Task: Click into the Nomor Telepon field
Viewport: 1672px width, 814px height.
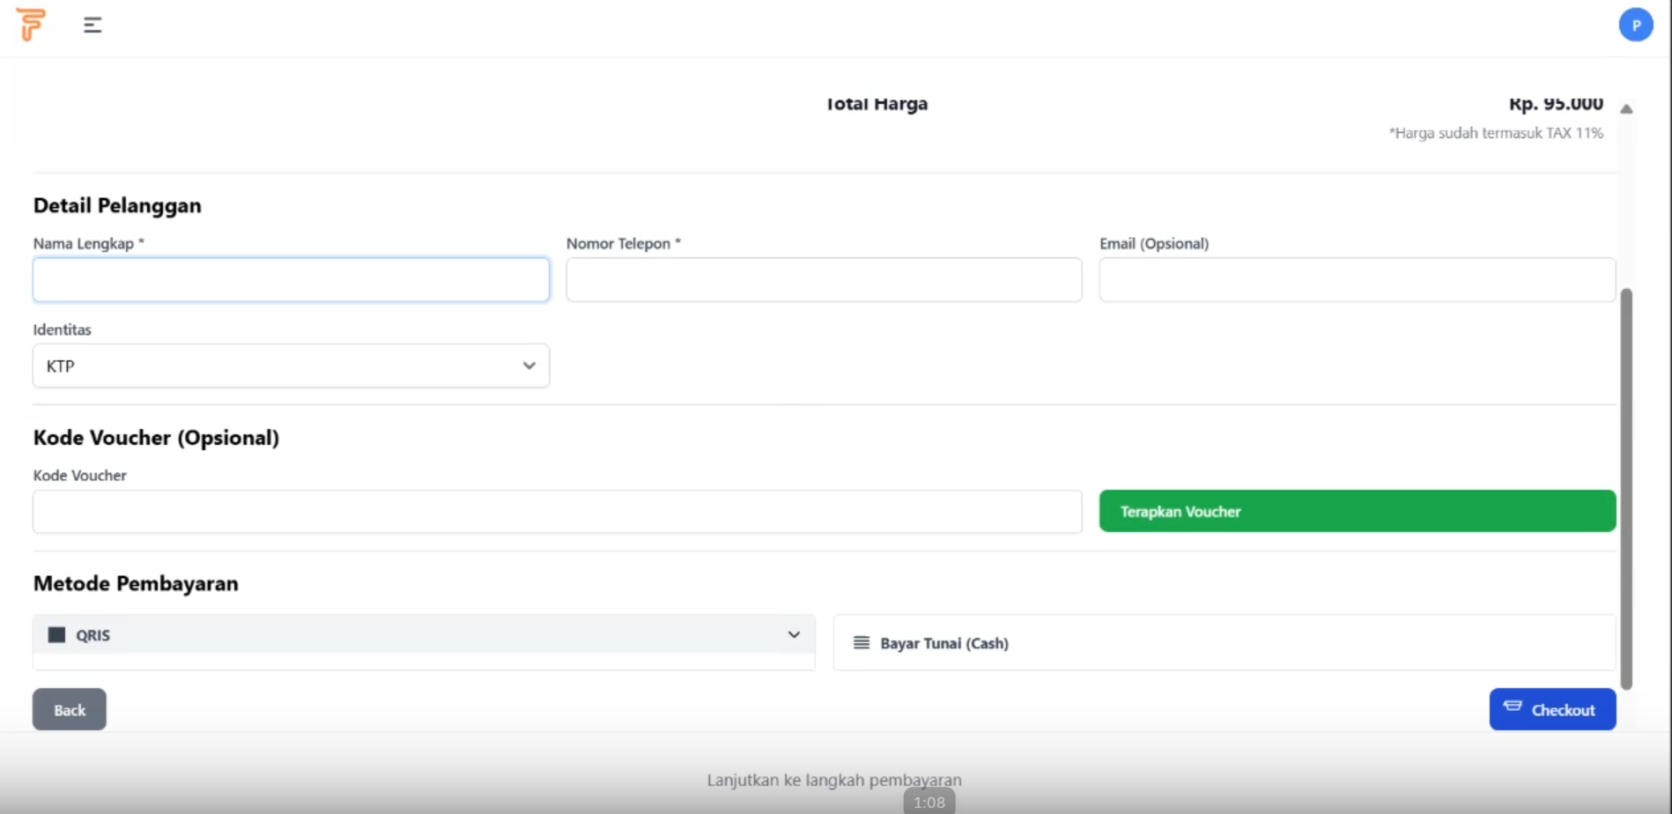Action: click(x=824, y=280)
